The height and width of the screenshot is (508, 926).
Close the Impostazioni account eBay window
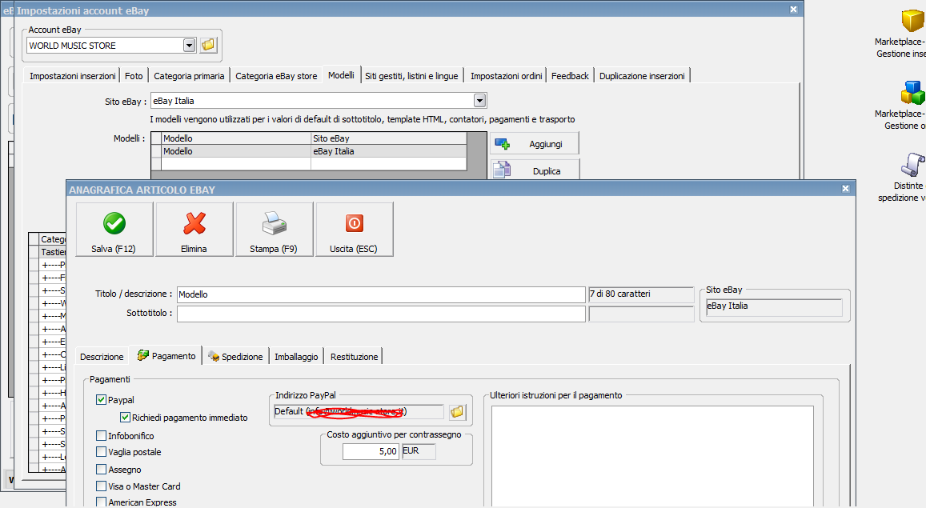coord(794,10)
